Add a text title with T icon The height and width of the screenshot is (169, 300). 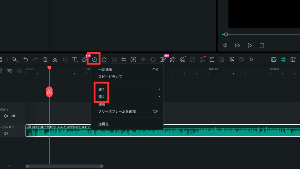[75, 60]
